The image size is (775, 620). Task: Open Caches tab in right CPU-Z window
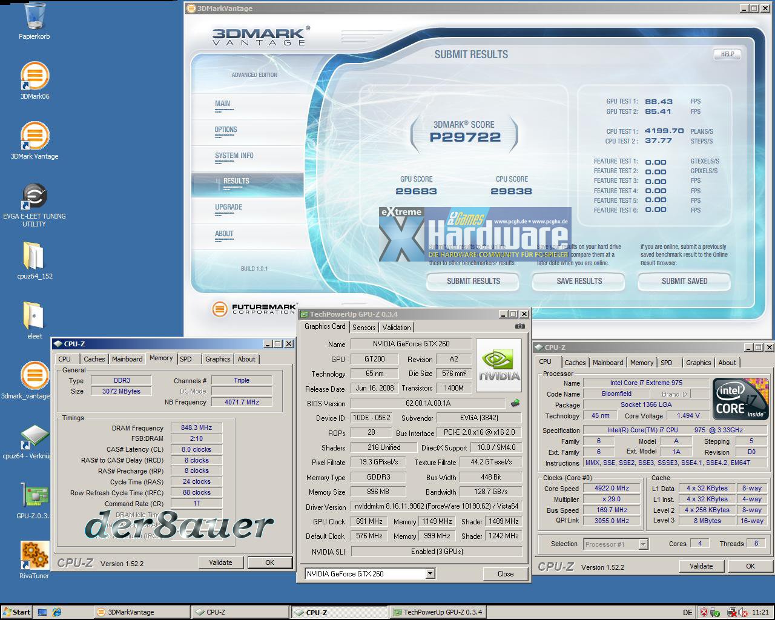pos(575,363)
